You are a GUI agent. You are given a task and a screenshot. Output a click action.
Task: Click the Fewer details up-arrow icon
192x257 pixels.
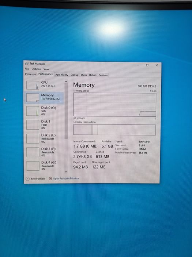pyautogui.click(x=27, y=179)
